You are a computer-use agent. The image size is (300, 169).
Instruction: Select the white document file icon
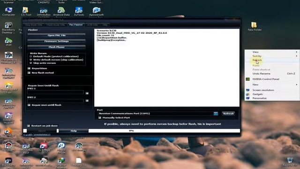coord(78,162)
